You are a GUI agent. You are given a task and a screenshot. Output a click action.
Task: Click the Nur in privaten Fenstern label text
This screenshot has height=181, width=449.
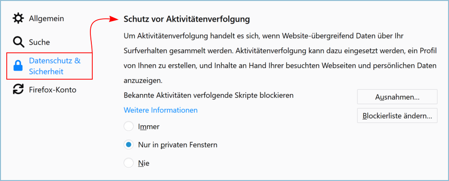pyautogui.click(x=177, y=145)
